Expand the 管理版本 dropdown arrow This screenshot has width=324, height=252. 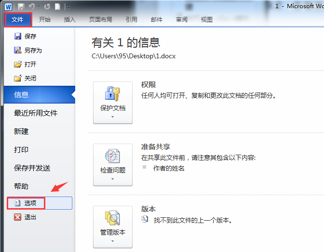113,241
